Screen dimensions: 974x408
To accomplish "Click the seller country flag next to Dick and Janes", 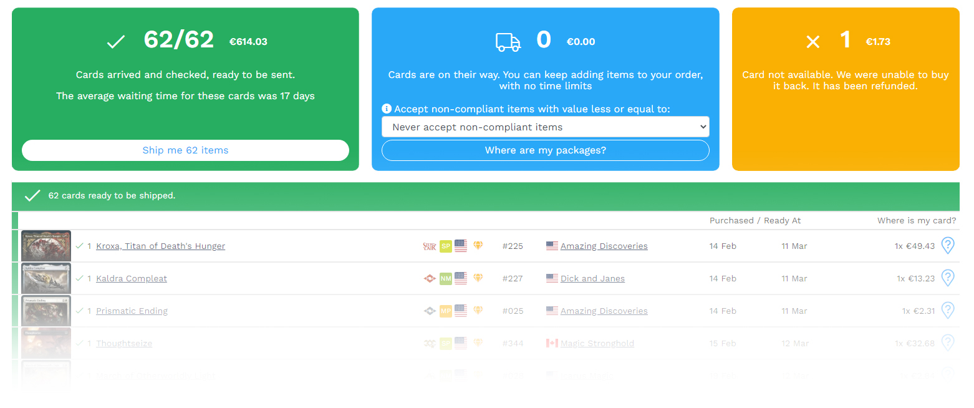I will point(552,278).
